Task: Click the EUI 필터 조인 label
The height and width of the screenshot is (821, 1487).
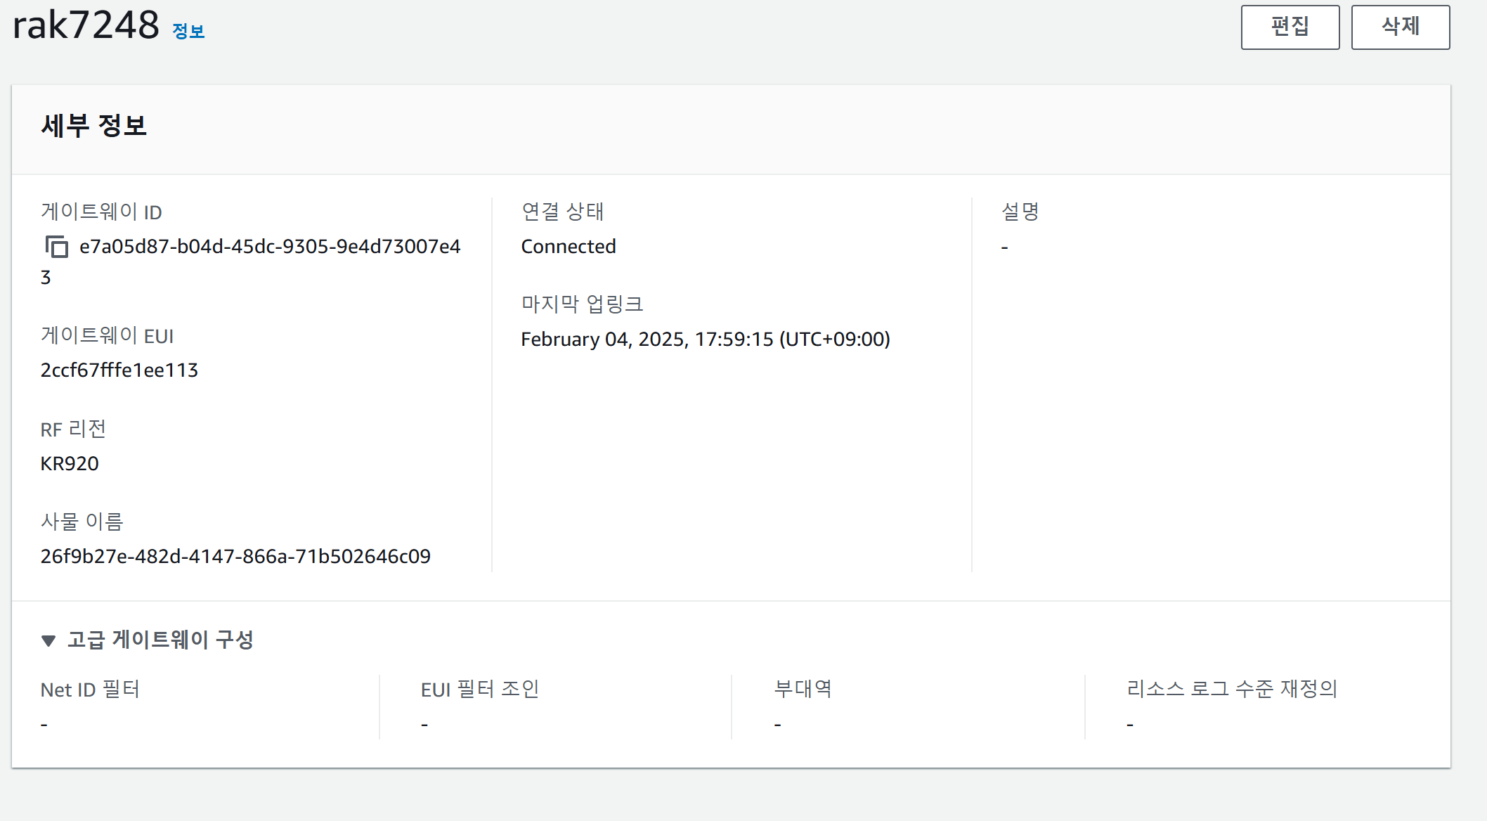Action: (x=480, y=690)
